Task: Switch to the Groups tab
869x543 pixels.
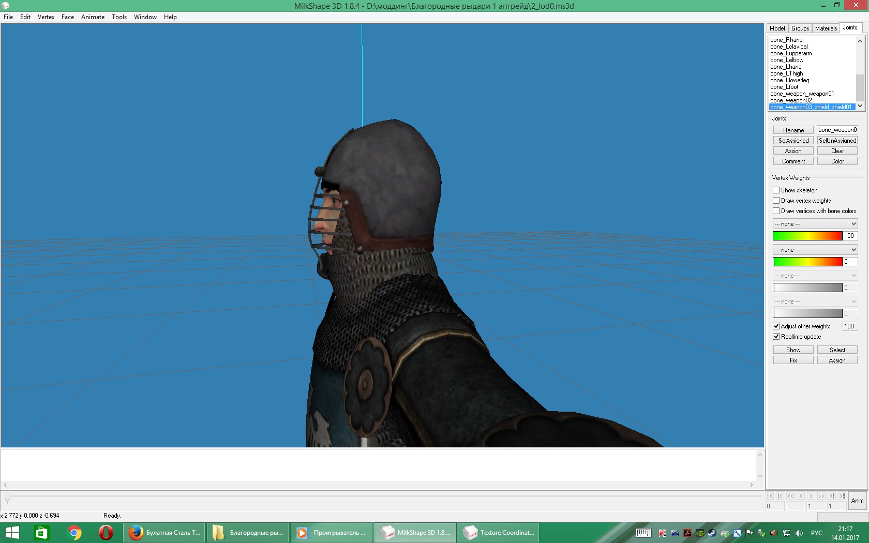Action: point(800,28)
